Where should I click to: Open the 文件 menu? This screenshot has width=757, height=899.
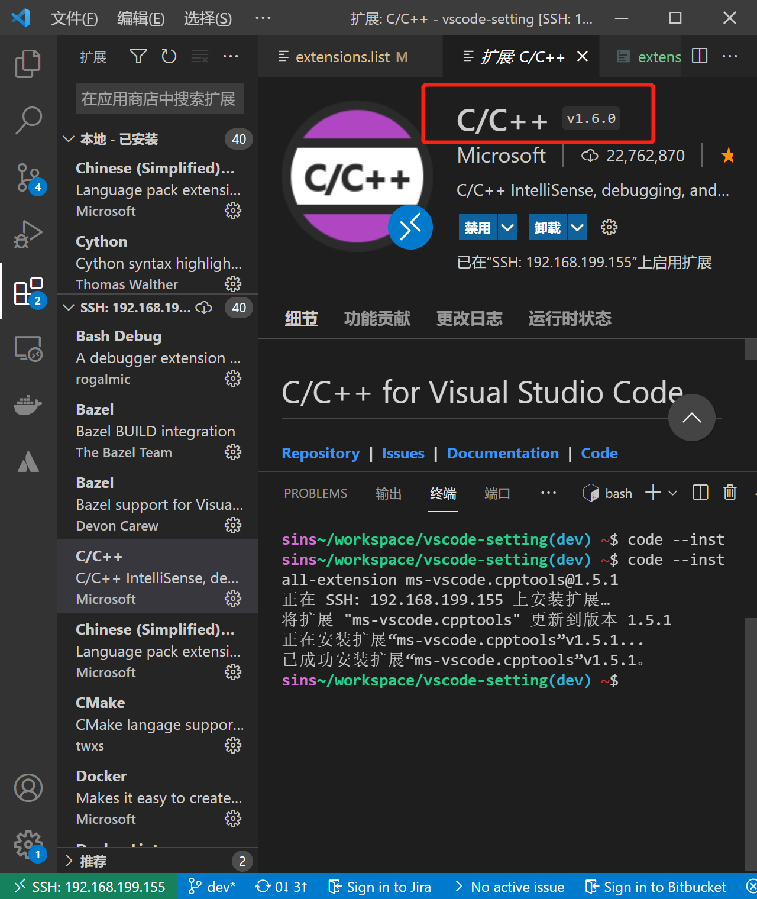[74, 18]
